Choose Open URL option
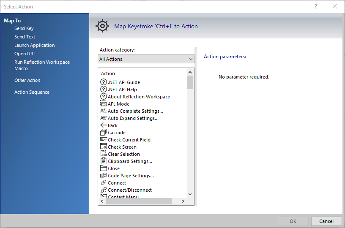This screenshot has height=228, width=345. coord(25,54)
